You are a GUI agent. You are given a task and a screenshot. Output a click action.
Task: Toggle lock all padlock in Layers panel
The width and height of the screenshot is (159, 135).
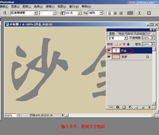[x=128, y=44]
